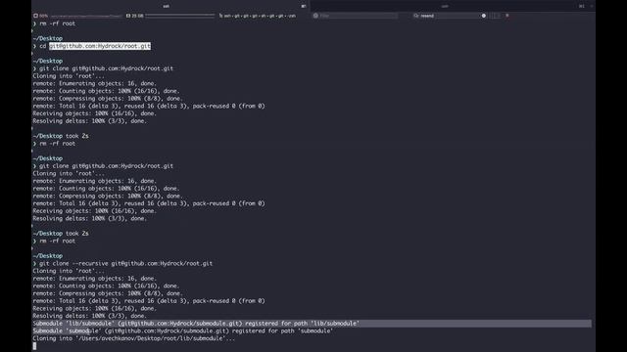Click the small red icon in status bar
The width and height of the screenshot is (627, 352).
click(x=507, y=16)
